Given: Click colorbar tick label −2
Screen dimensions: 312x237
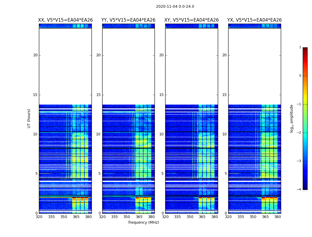Looking at the screenshot, I should [x=299, y=133].
